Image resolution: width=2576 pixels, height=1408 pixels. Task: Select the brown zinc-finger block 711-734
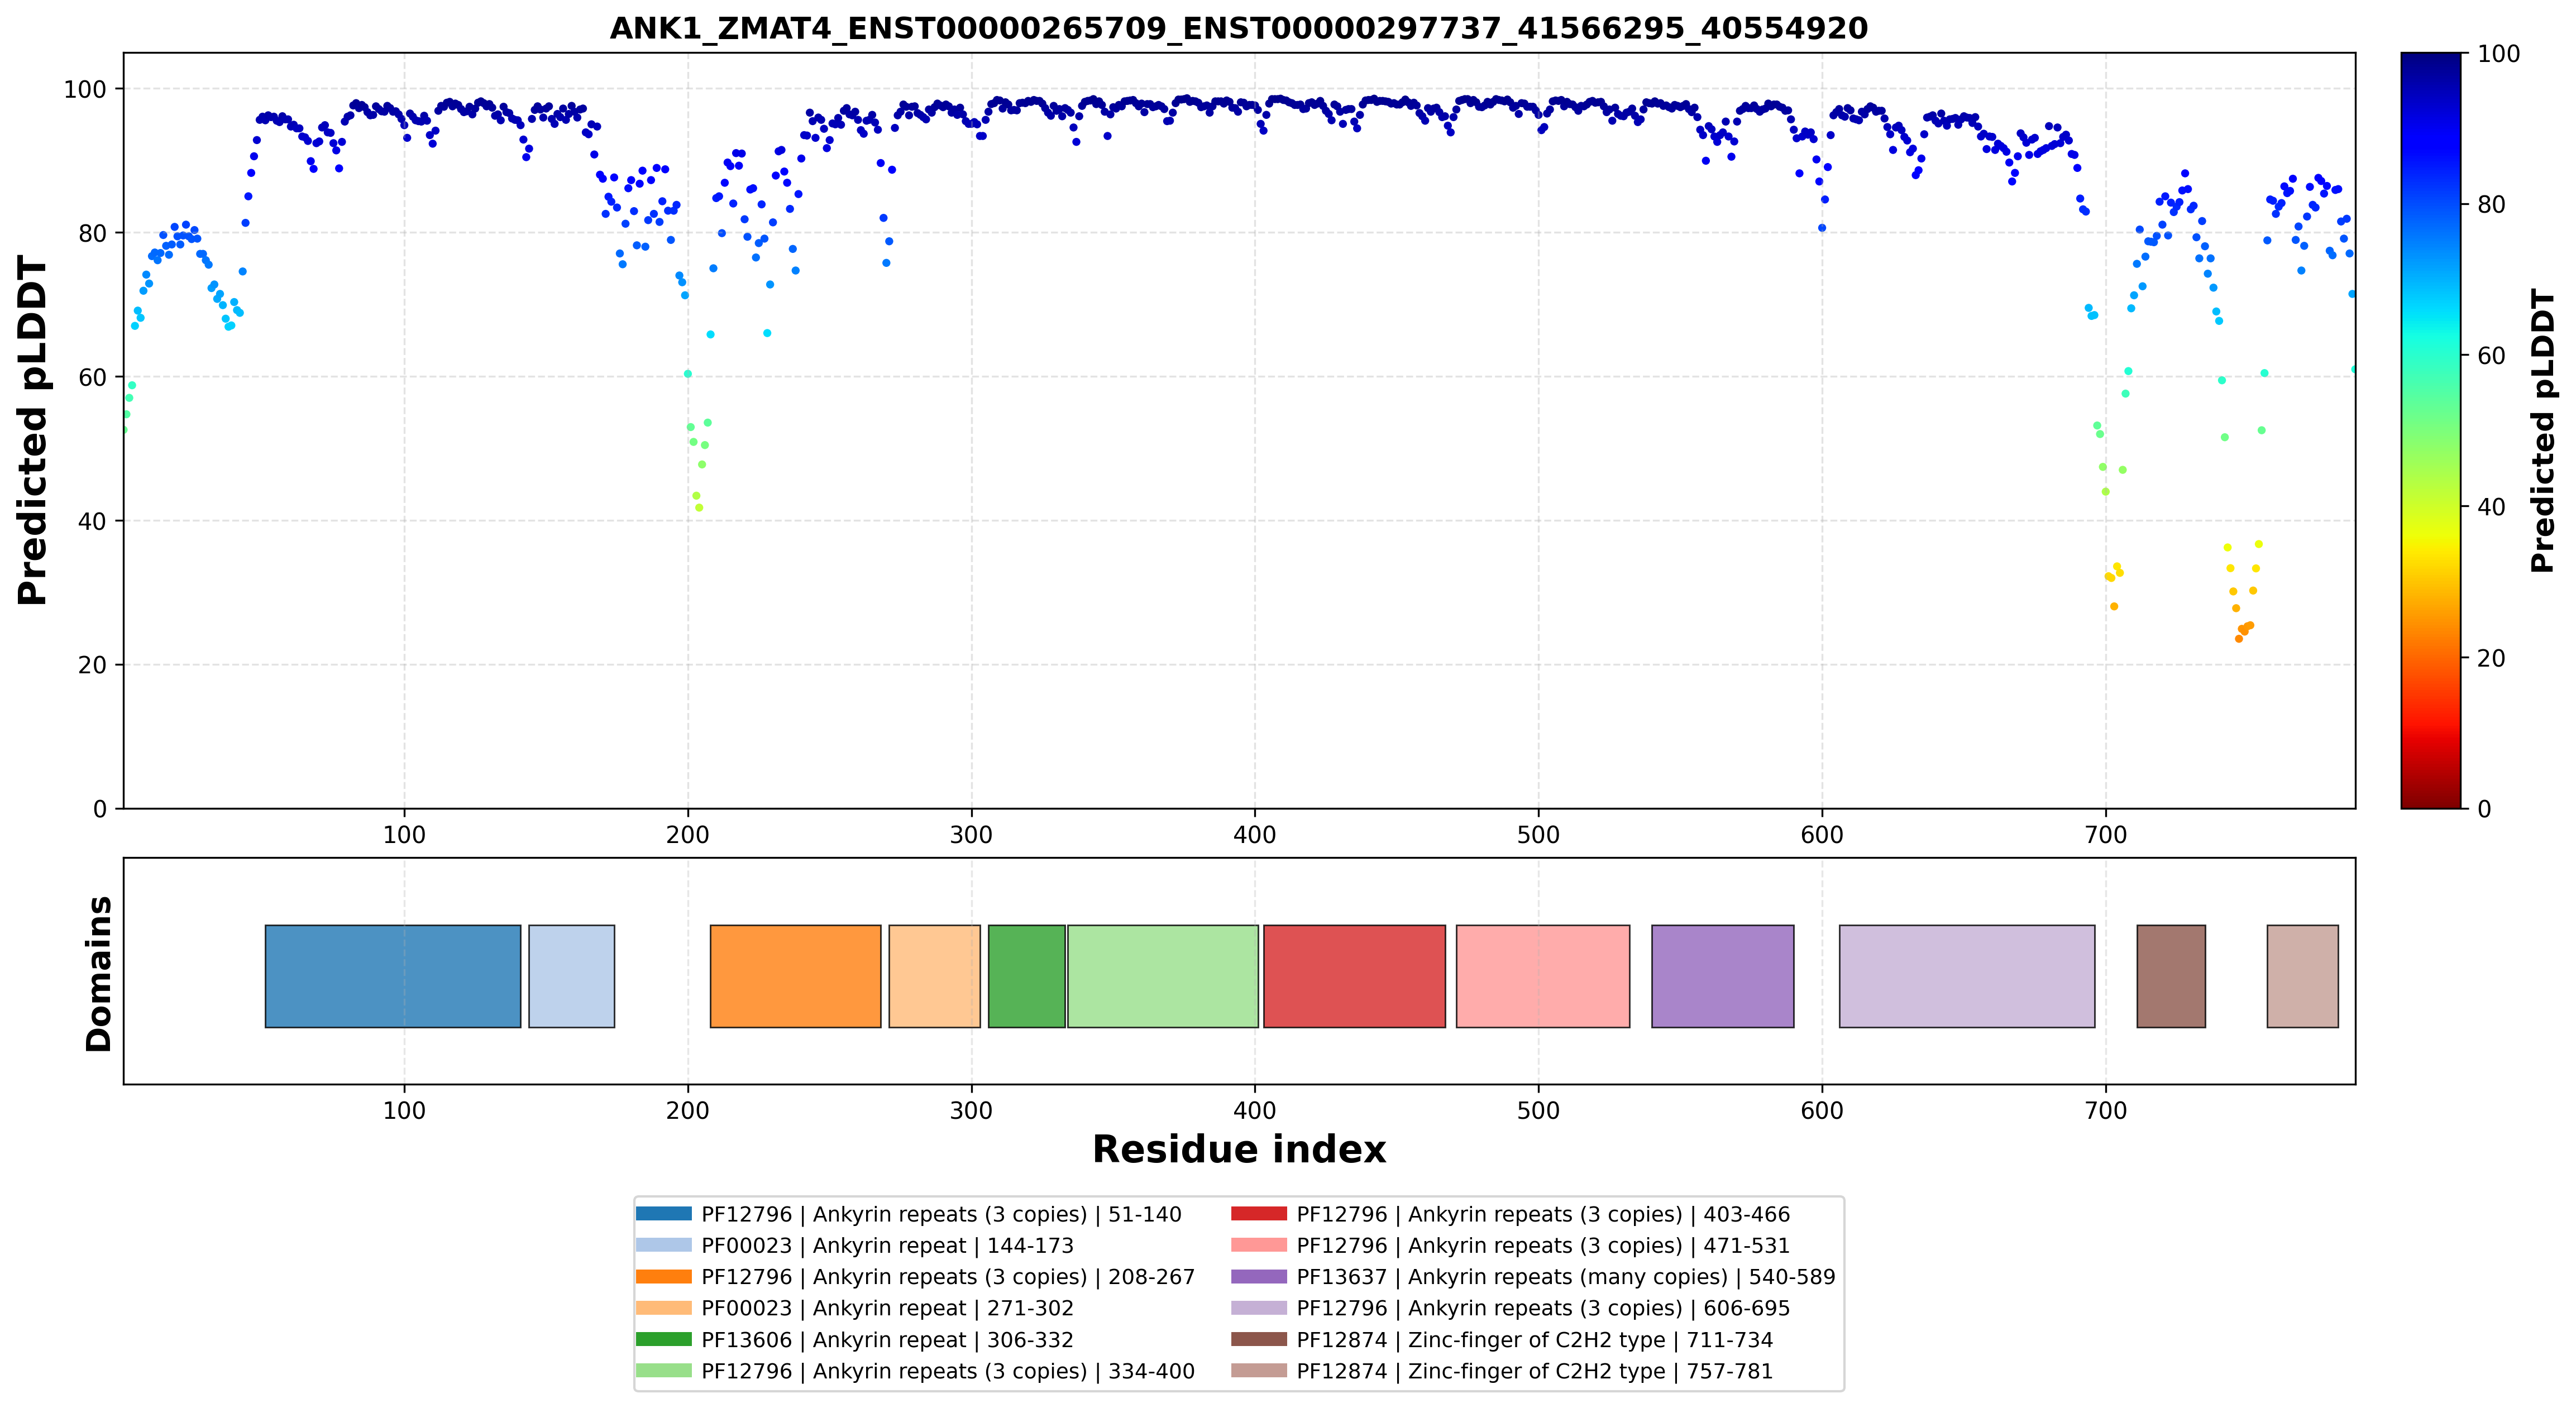2171,976
